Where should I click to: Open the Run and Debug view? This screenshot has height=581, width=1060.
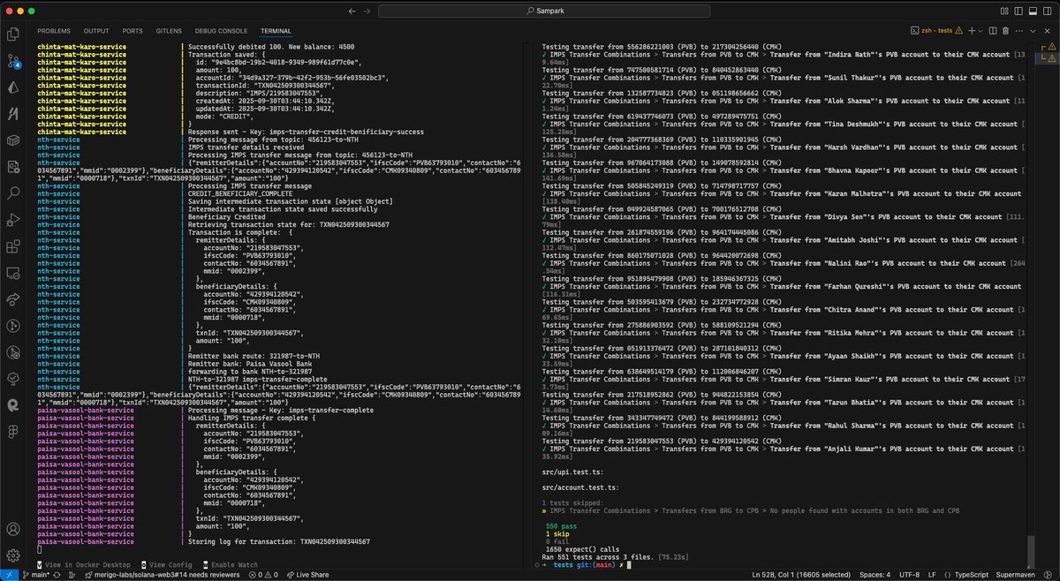coord(12,219)
